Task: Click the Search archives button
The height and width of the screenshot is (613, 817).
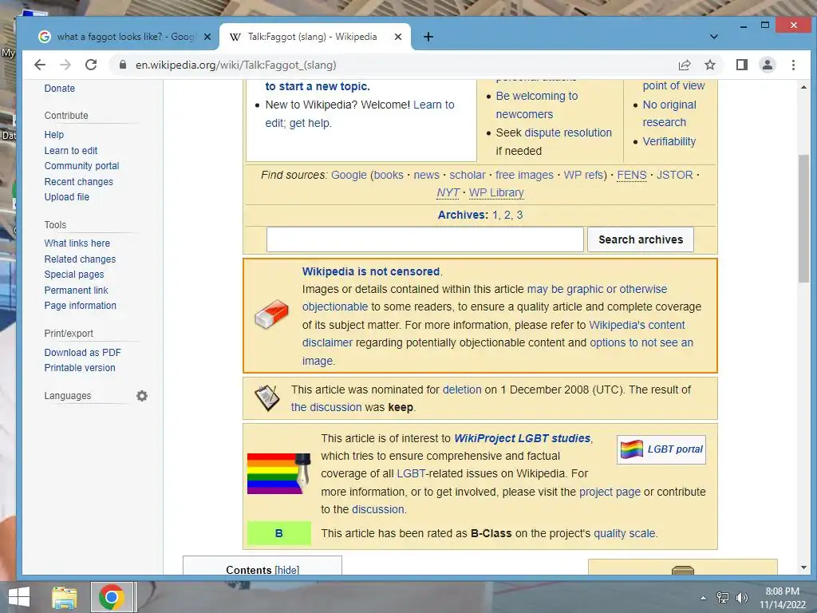Action: point(641,239)
